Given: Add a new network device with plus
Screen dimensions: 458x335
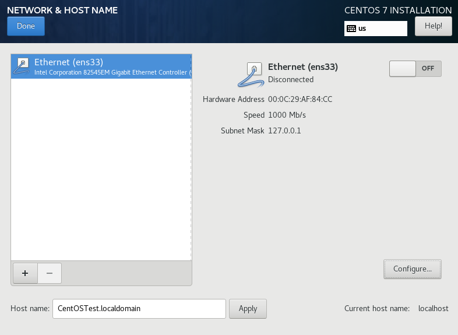Looking at the screenshot, I should [x=25, y=273].
